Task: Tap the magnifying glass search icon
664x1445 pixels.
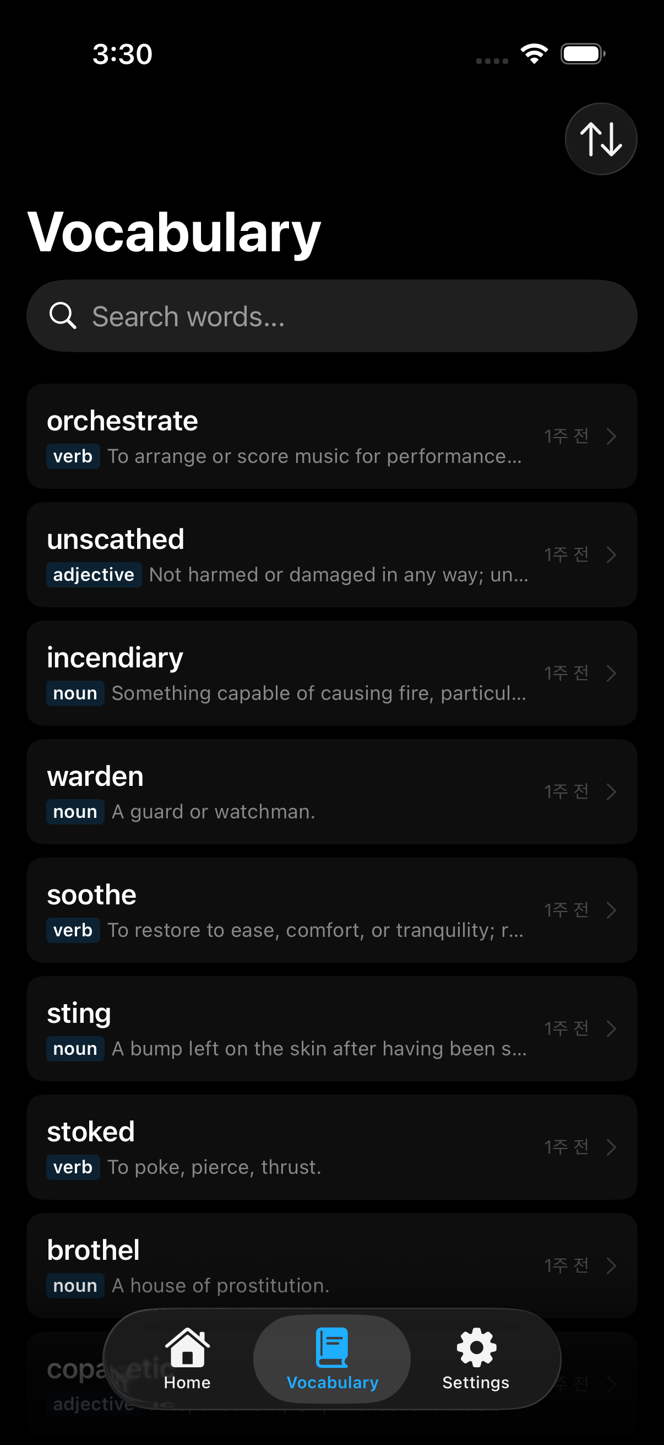Action: (x=62, y=316)
